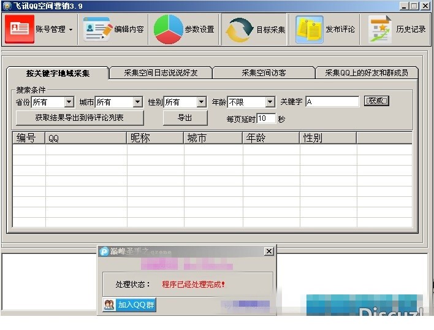
Task: Click the 每页延时 seconds input field
Action: click(266, 118)
